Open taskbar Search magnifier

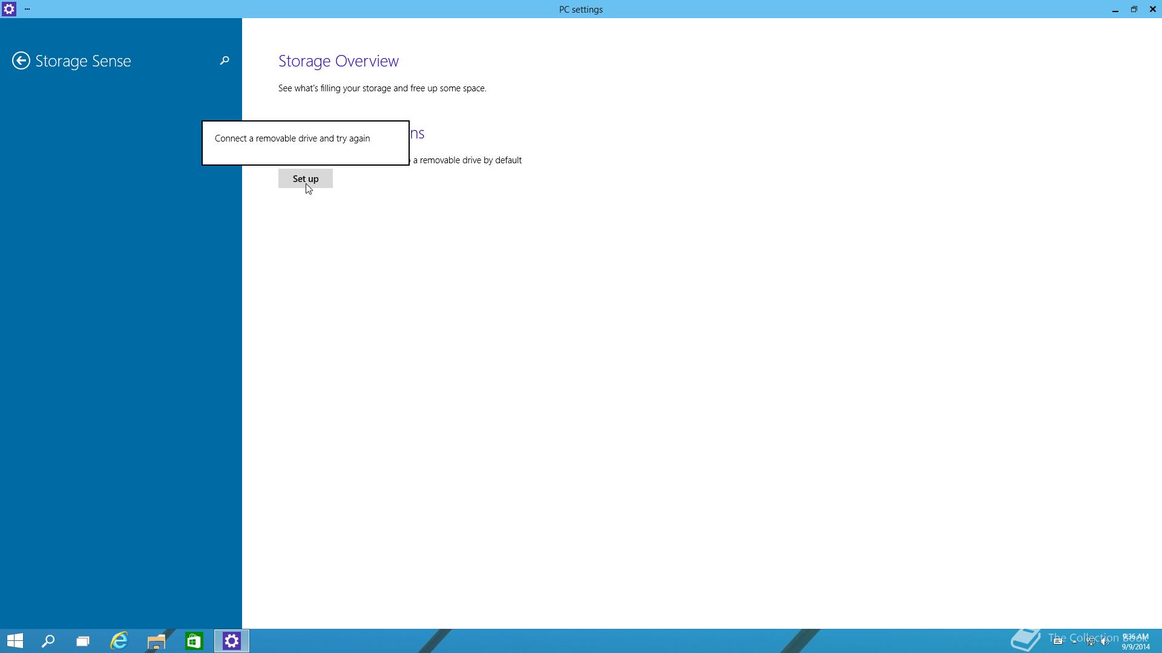pos(48,641)
